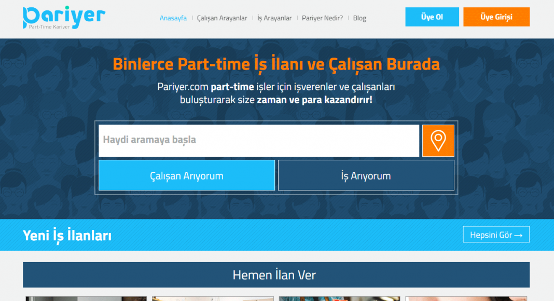Viewport: 554px width, 301px height.
Task: Go to Çalışan Arayanlar page
Action: (222, 18)
